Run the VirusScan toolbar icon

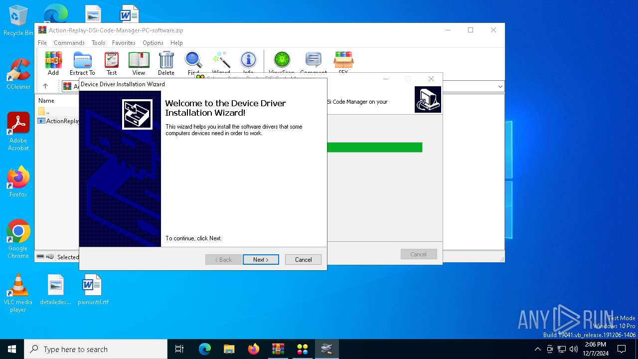pyautogui.click(x=282, y=63)
